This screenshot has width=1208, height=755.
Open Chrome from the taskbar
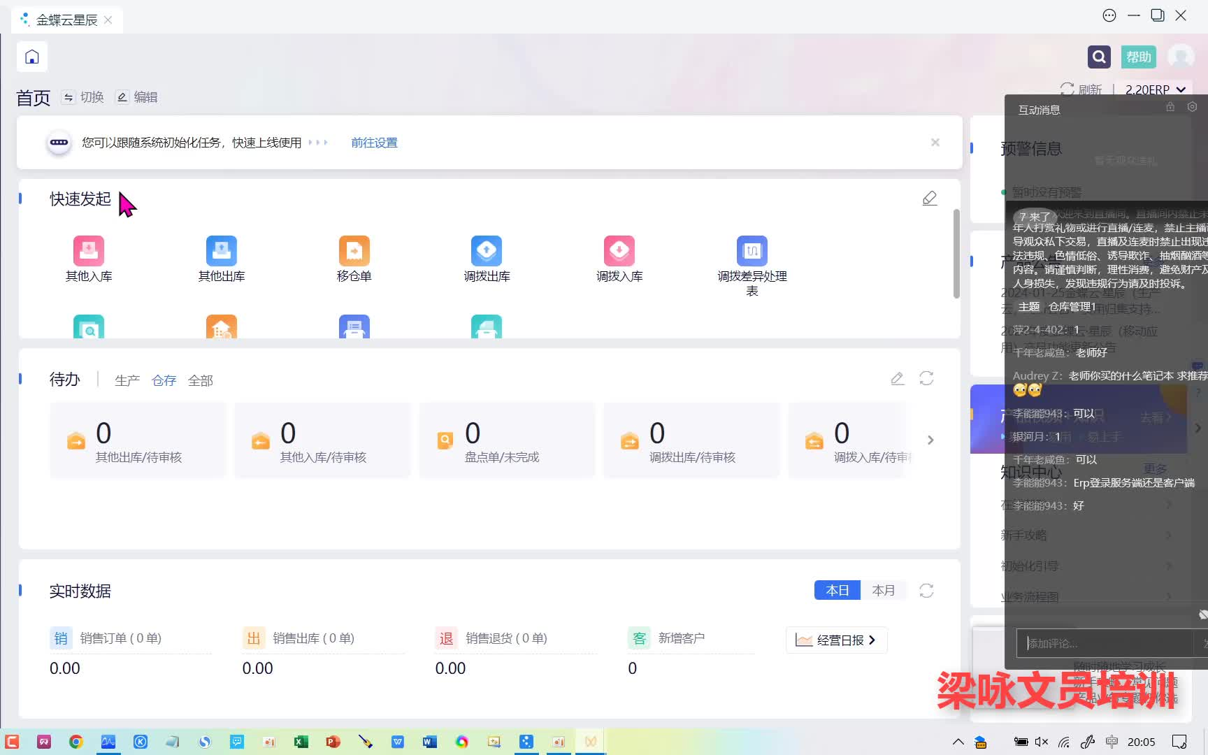click(x=76, y=742)
